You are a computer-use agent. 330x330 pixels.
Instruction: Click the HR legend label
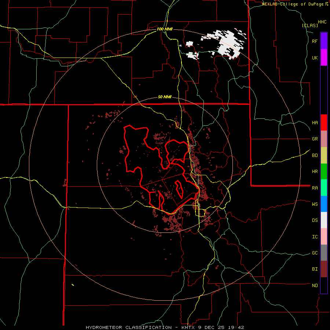pos(315,172)
